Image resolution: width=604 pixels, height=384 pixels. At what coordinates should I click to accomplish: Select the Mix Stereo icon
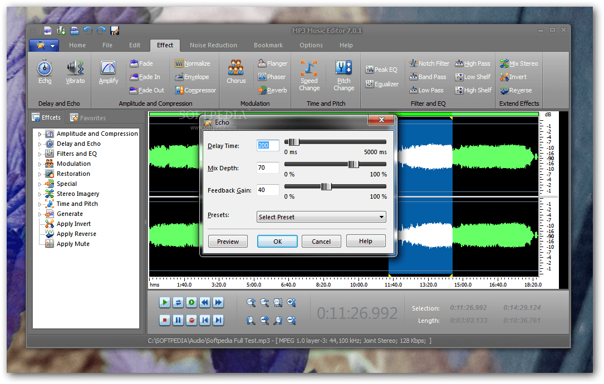[518, 63]
